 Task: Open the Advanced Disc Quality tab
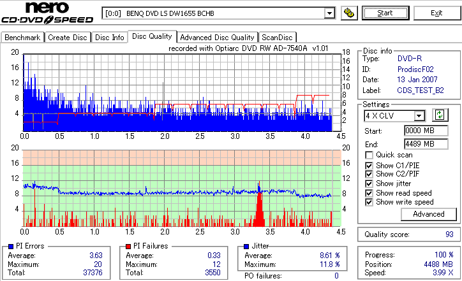coord(217,38)
